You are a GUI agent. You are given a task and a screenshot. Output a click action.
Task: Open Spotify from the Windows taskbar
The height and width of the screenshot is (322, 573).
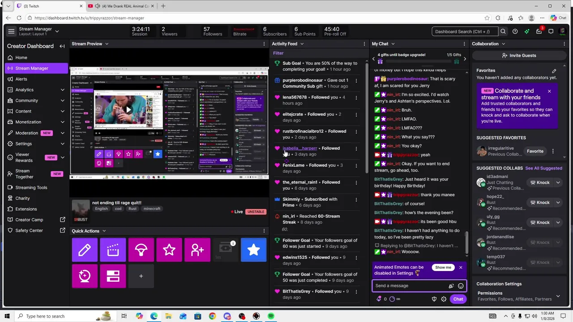pyautogui.click(x=271, y=316)
